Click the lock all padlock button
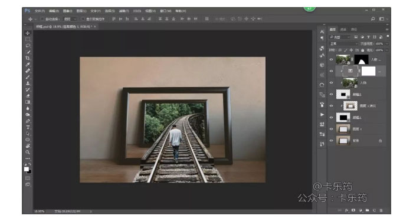Image resolution: width=413 pixels, height=219 pixels. pyautogui.click(x=363, y=50)
